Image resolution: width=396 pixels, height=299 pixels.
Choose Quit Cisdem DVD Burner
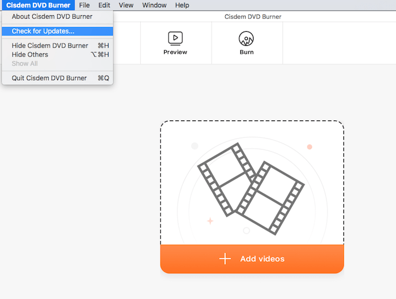pos(49,78)
